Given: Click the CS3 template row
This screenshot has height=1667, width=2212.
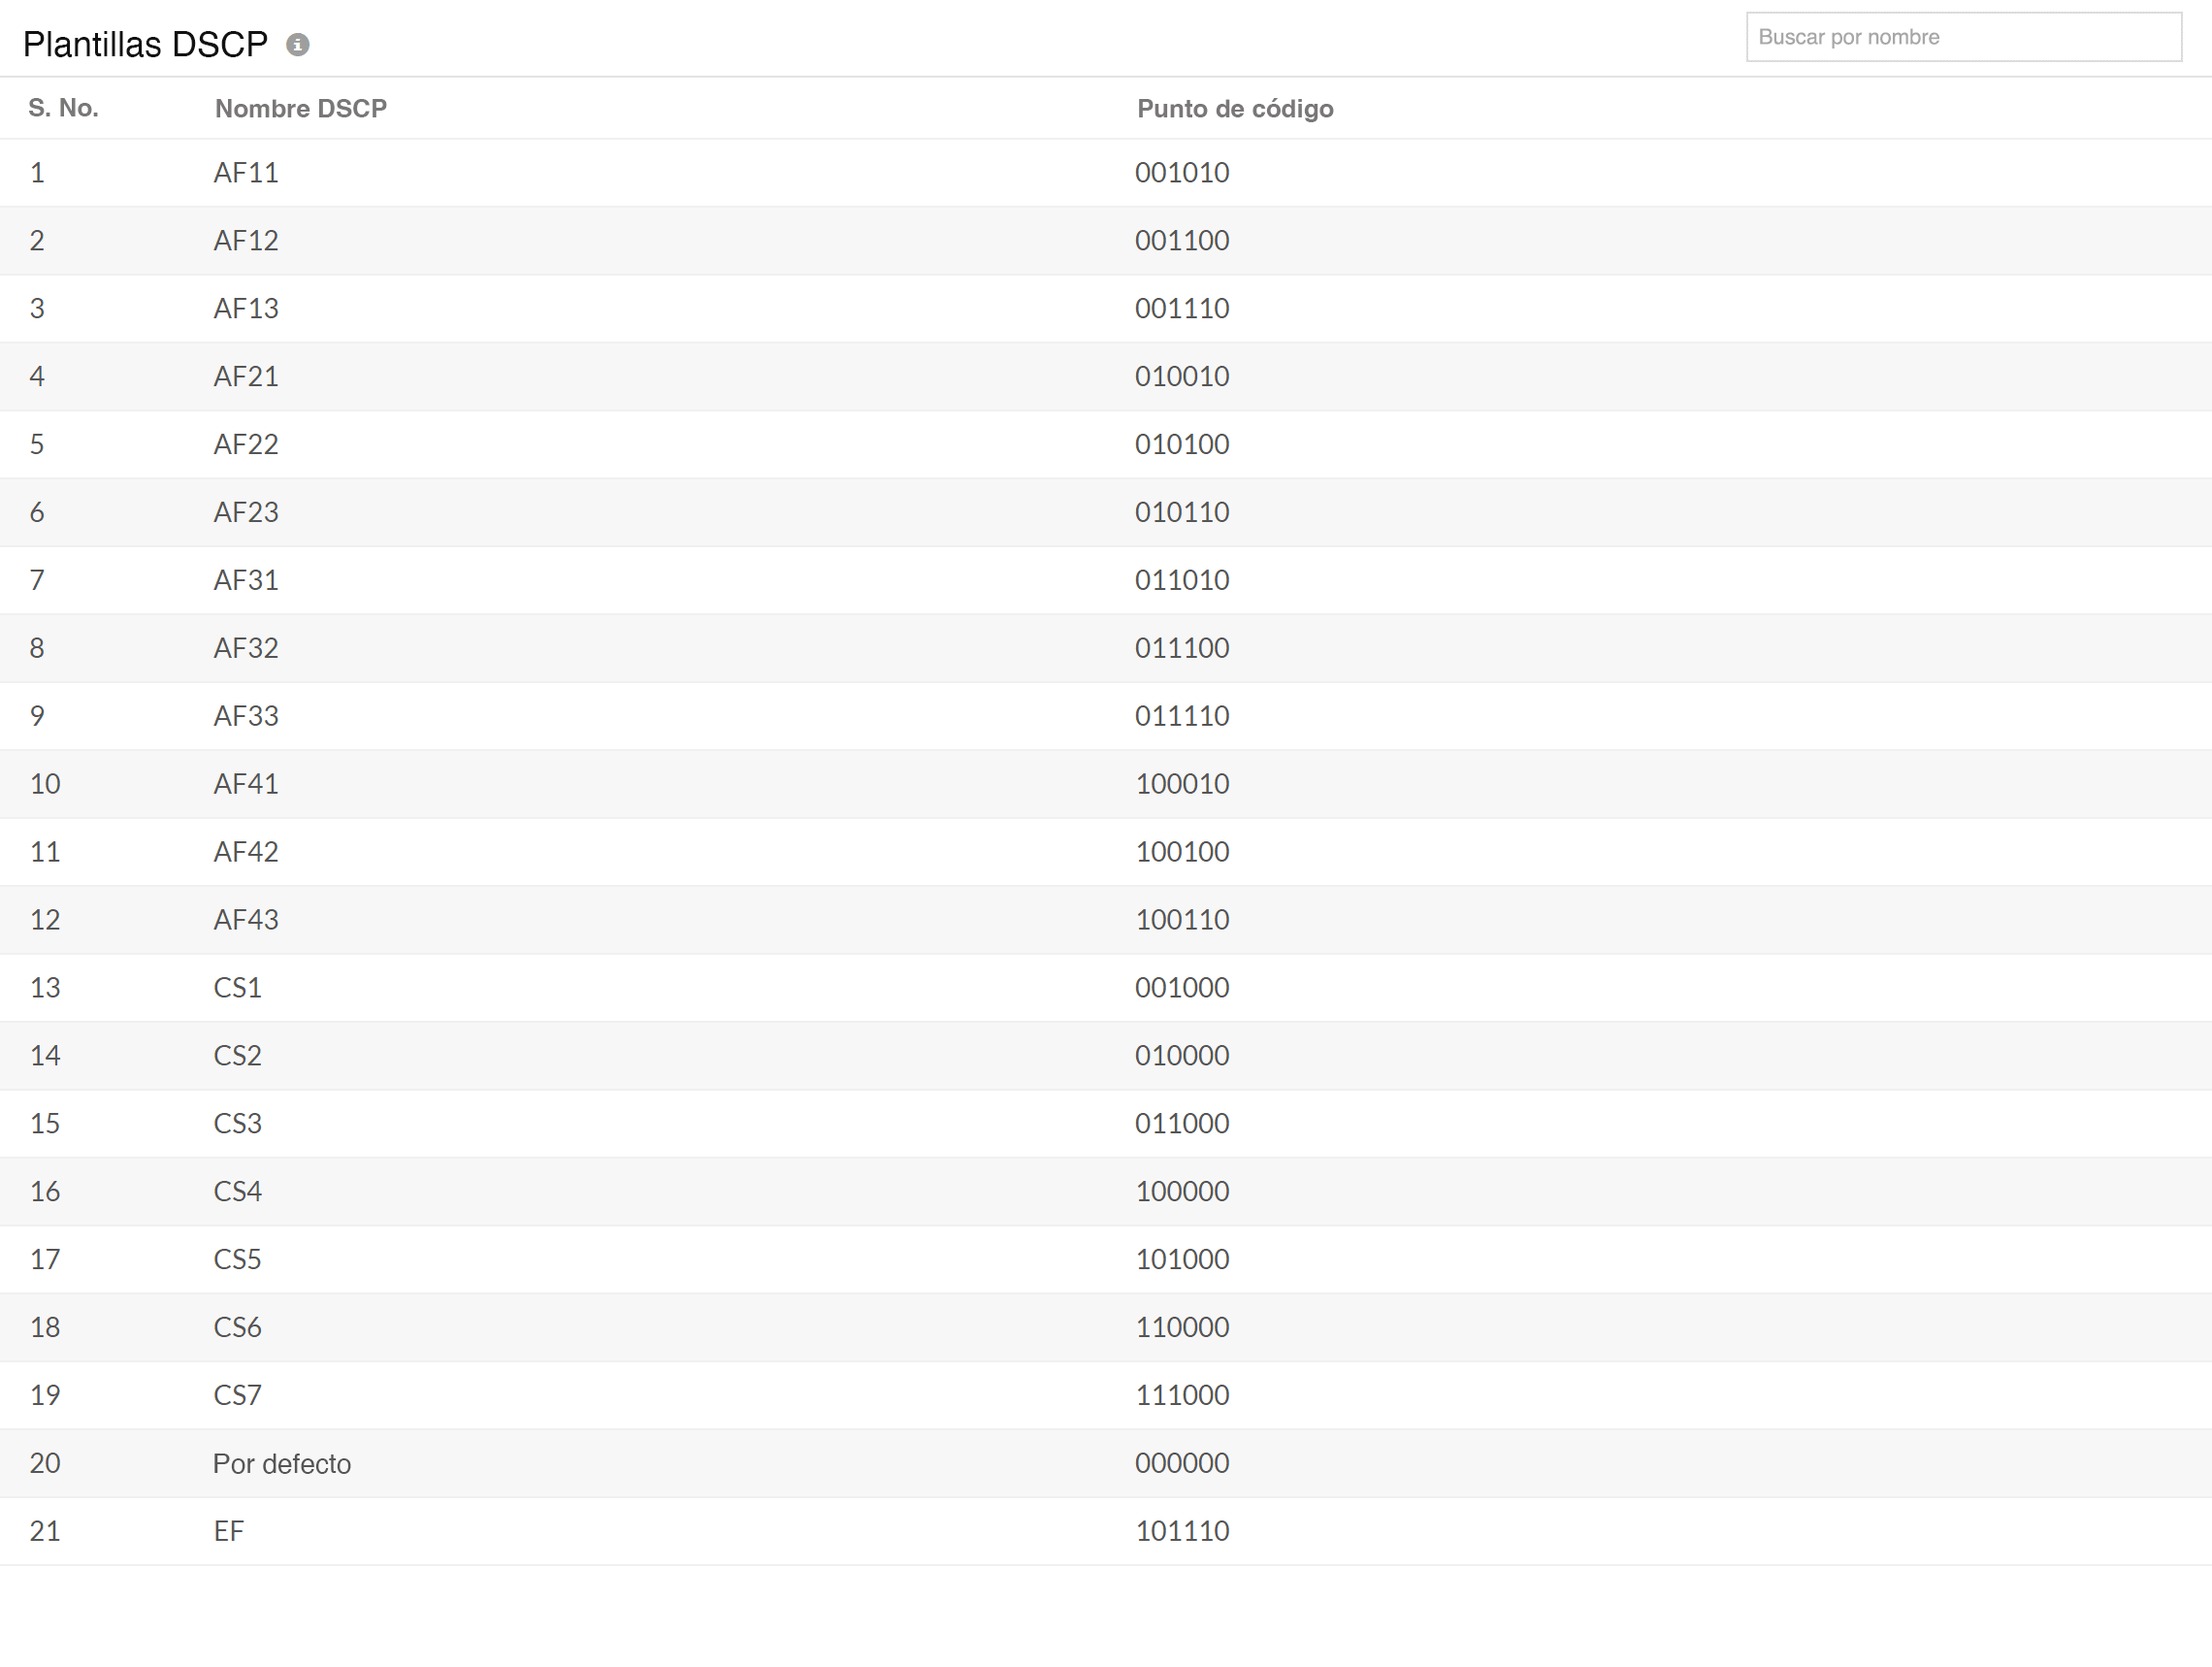Looking at the screenshot, I should pos(237,1123).
